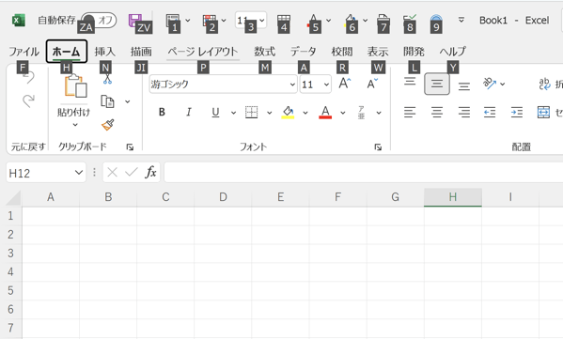Open the ページ レイアウト tab

click(203, 52)
